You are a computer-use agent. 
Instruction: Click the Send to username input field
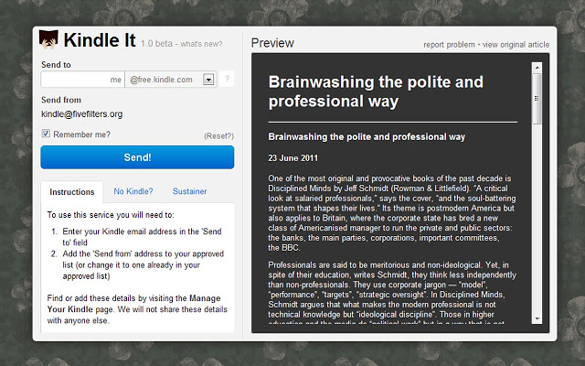(x=82, y=80)
